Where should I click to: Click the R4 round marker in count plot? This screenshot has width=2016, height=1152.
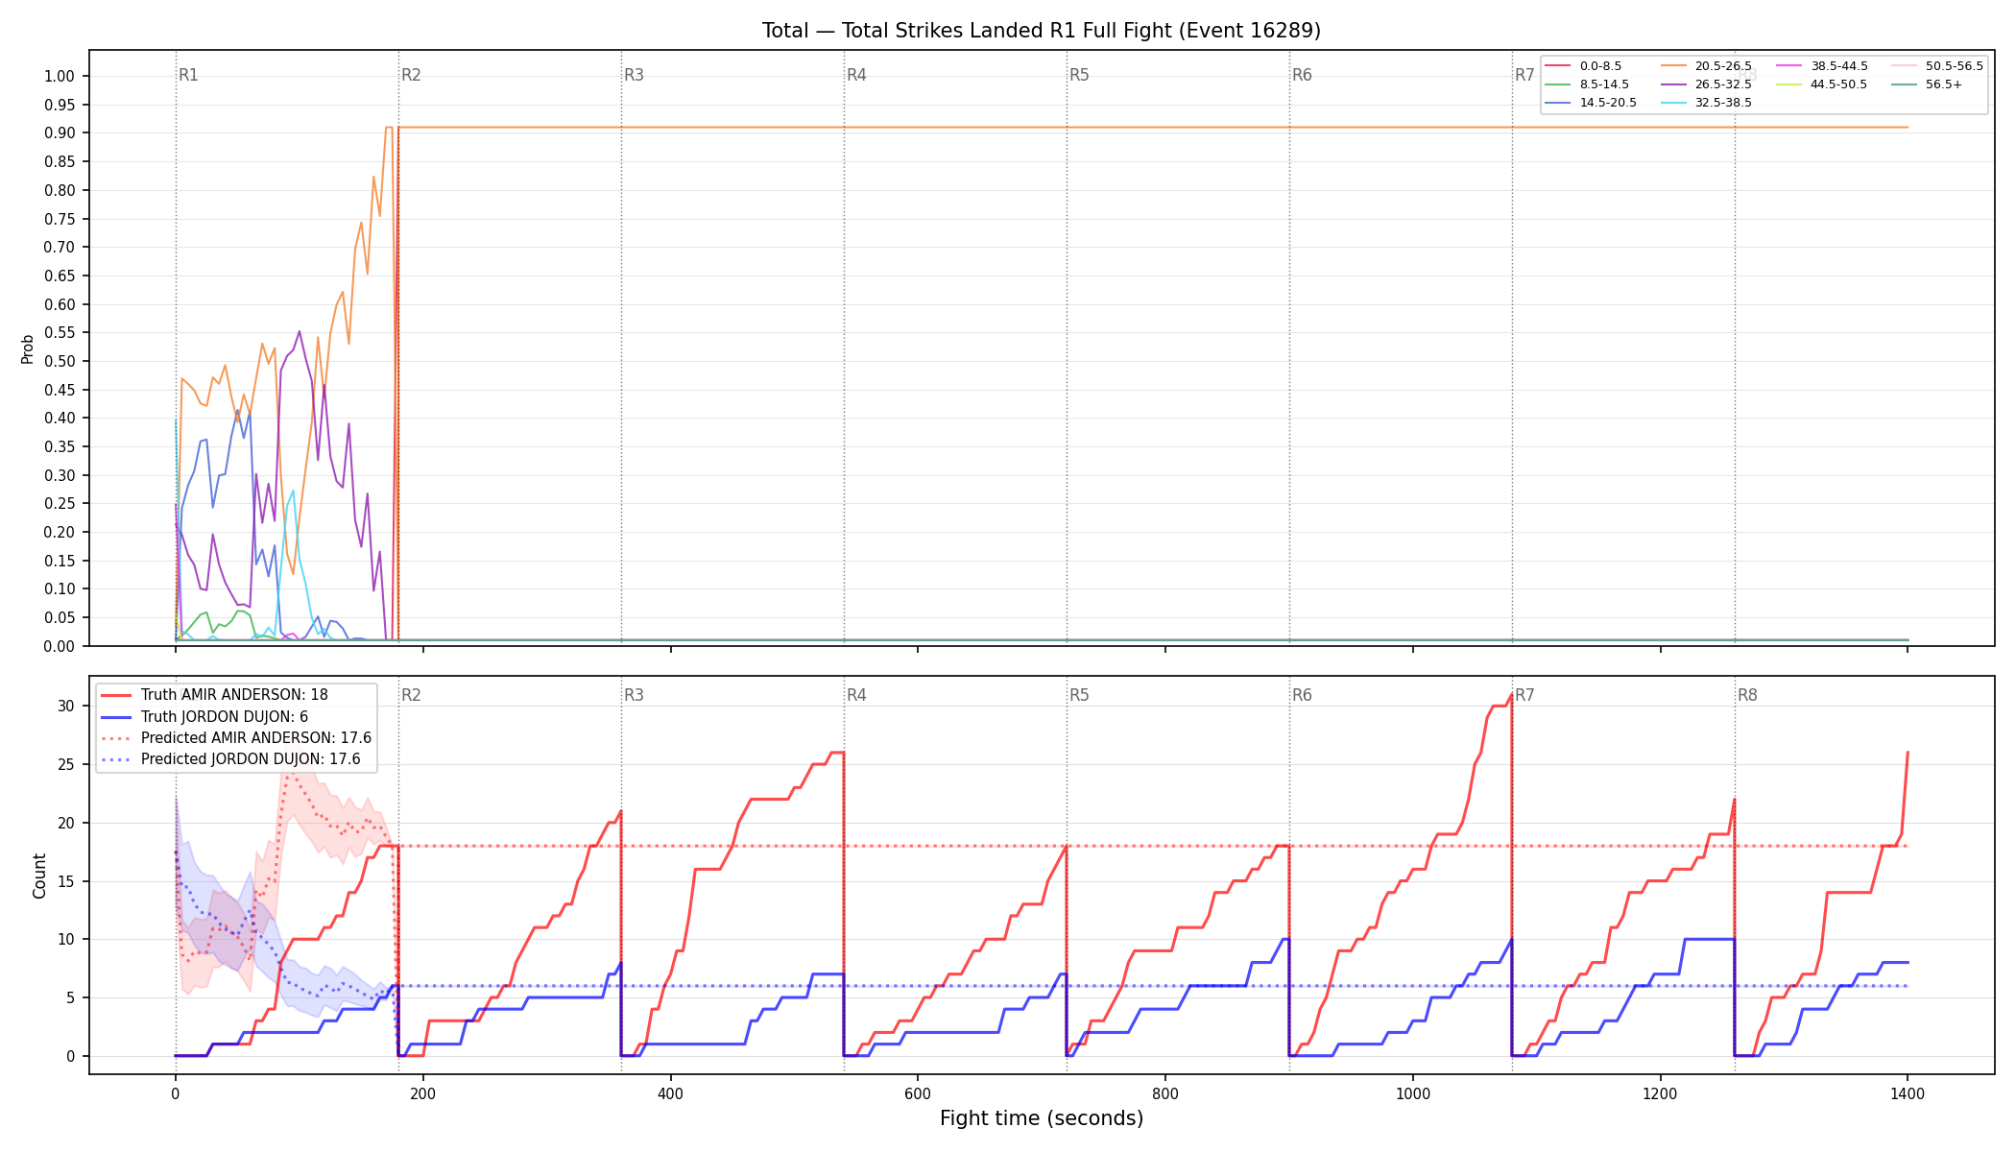856,695
